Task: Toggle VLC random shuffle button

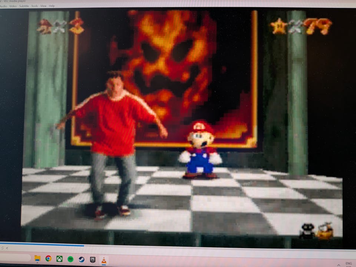Action: 7,248
